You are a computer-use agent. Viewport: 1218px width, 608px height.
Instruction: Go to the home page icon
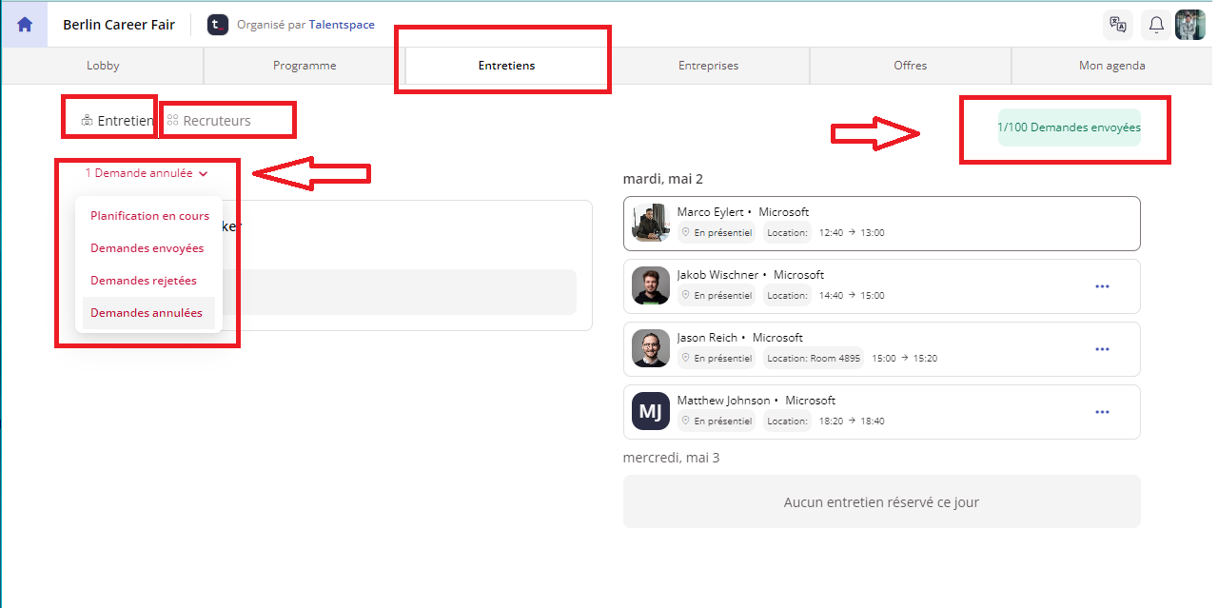25,25
